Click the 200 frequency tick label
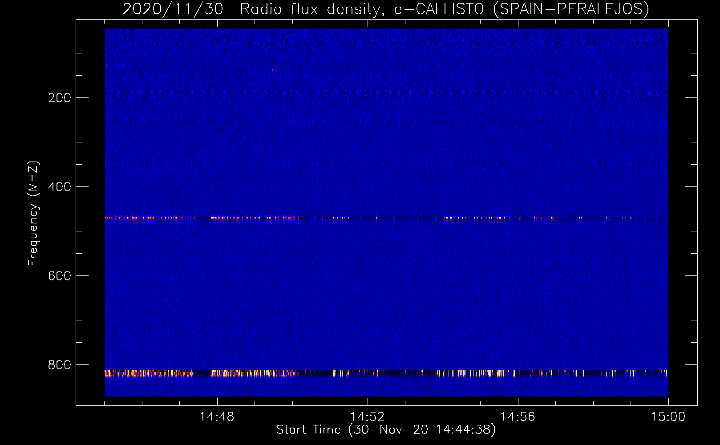Screen dimensions: 720x445 click(x=60, y=98)
